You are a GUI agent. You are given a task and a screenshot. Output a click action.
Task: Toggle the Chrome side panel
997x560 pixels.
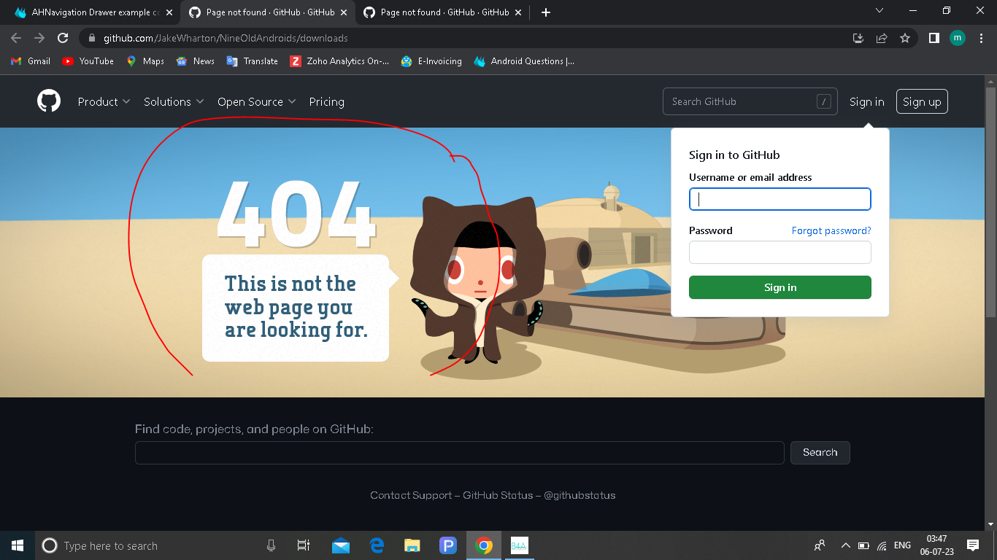(x=934, y=38)
